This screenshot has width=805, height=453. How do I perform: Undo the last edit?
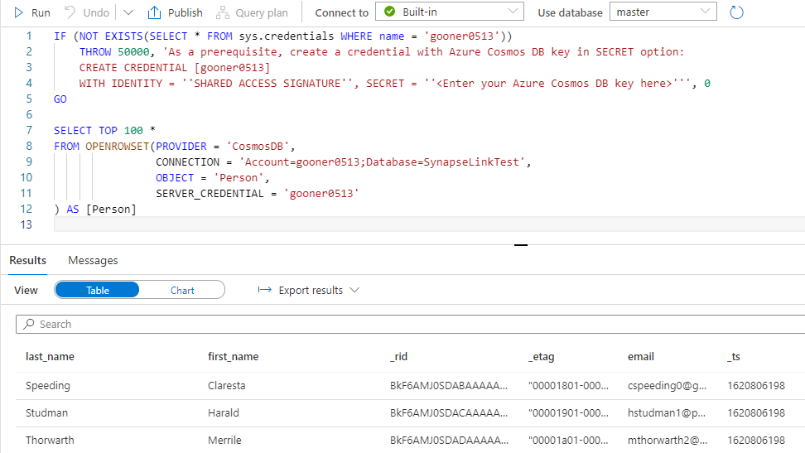click(x=87, y=12)
